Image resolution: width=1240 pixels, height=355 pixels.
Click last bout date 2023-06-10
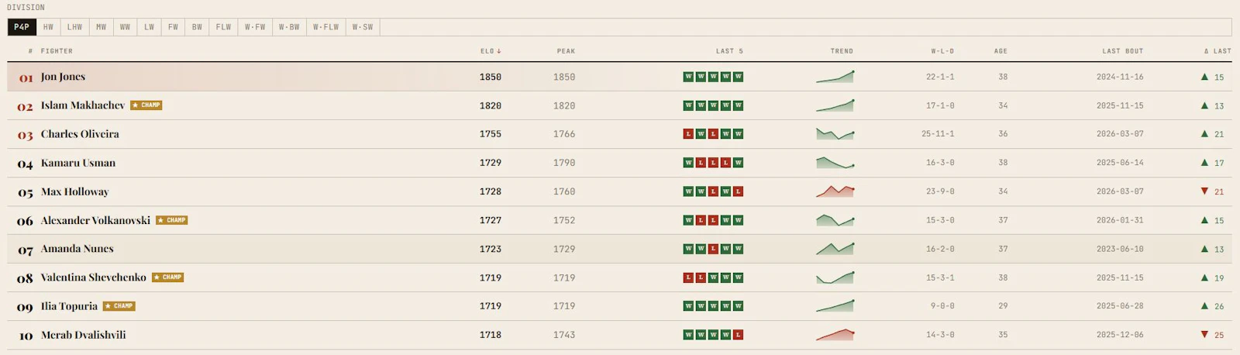coord(1120,249)
